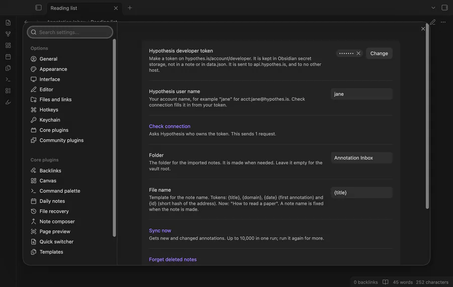Click the File recovery clock icon
This screenshot has height=287, width=453.
(34, 211)
